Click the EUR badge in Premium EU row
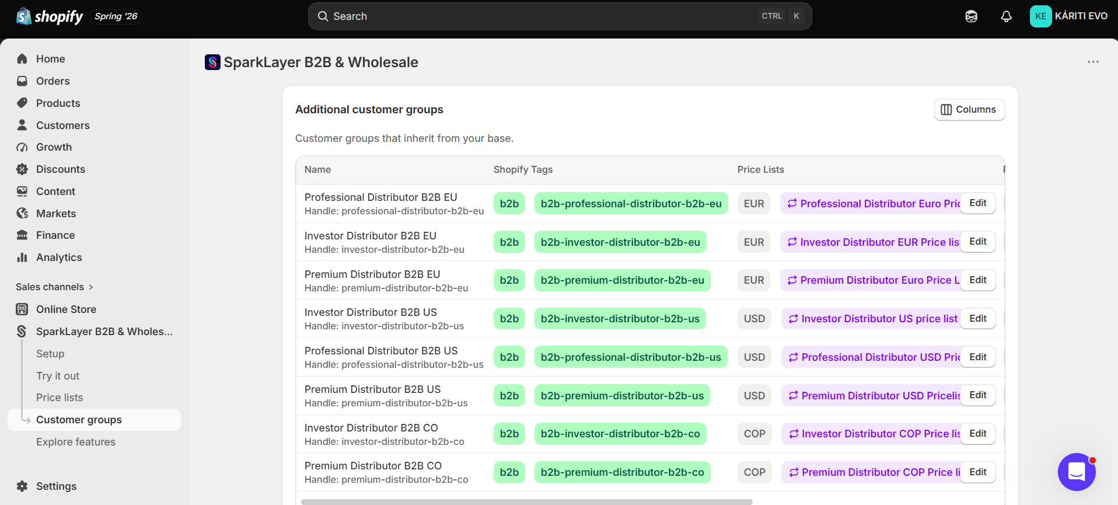The image size is (1118, 505). [754, 280]
